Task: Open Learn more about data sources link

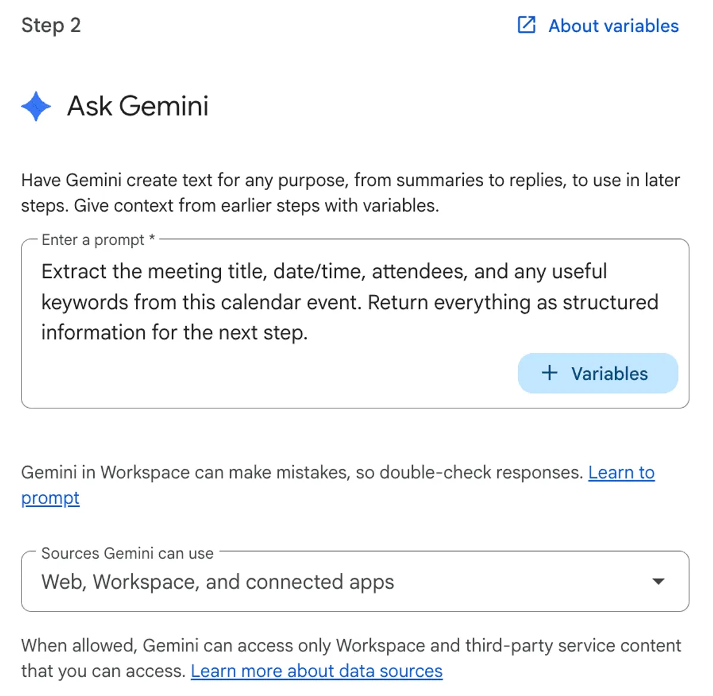Action: click(x=316, y=671)
